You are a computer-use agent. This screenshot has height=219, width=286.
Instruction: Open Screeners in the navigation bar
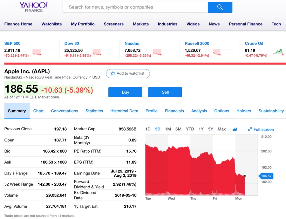point(114,24)
